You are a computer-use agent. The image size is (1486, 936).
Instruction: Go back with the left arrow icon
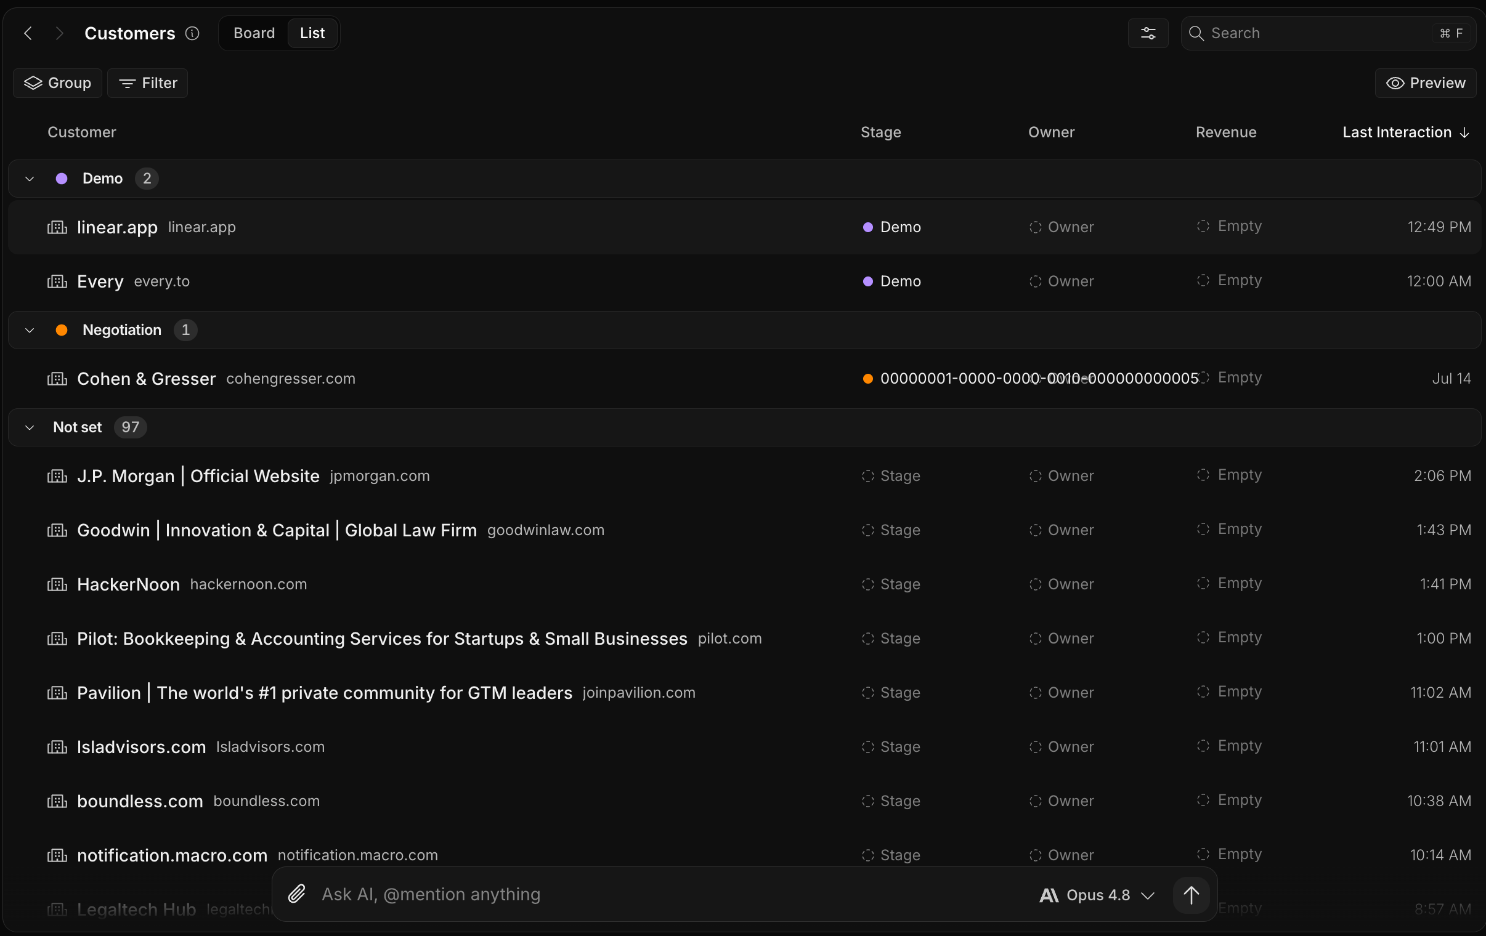click(x=28, y=33)
